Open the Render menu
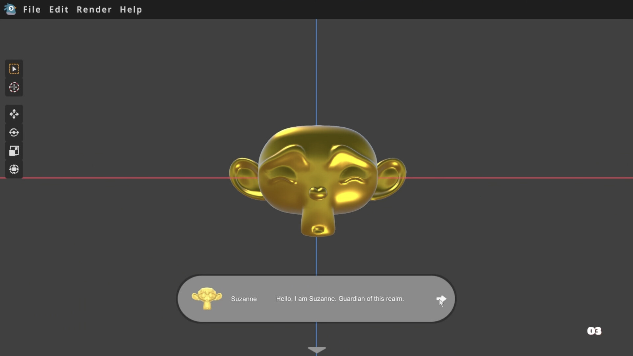This screenshot has width=633, height=356. [94, 10]
